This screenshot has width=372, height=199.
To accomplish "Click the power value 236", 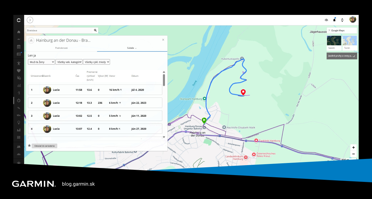I will click(x=100, y=103).
